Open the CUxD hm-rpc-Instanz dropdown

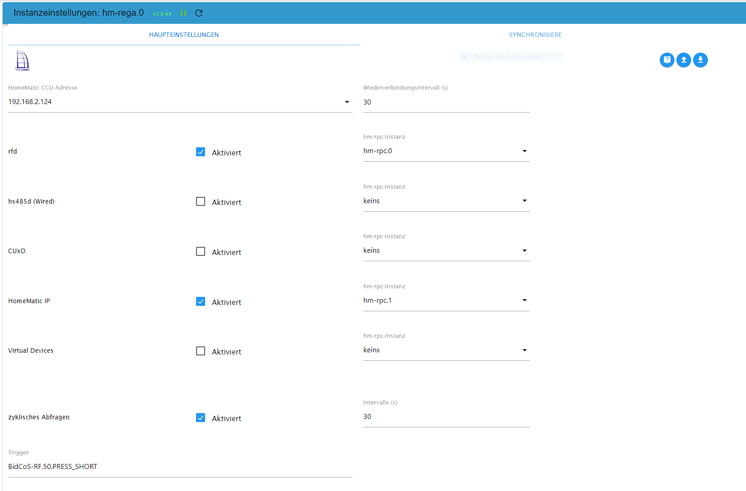click(x=447, y=250)
